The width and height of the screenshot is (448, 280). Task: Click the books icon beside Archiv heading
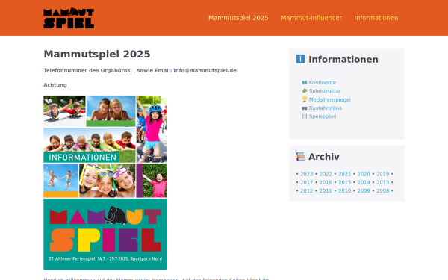pos(300,157)
